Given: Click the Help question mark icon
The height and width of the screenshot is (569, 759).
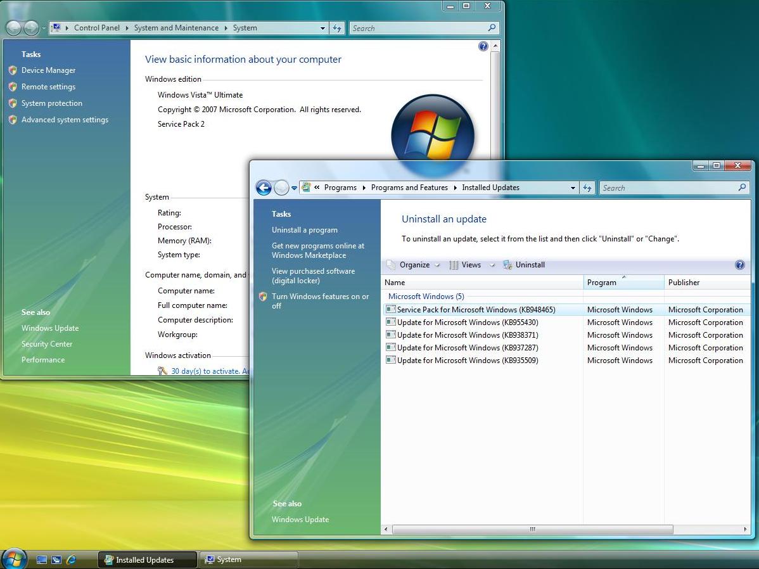Looking at the screenshot, I should [x=740, y=265].
